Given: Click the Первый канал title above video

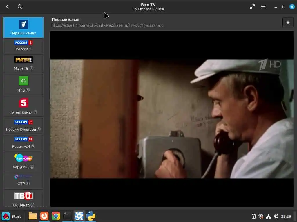Looking at the screenshot, I should (x=66, y=19).
